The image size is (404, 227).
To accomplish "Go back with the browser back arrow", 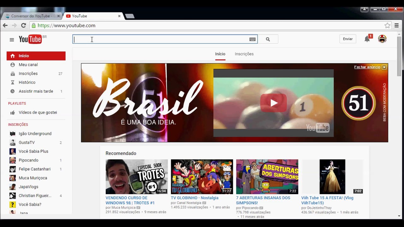I will 5,26.
